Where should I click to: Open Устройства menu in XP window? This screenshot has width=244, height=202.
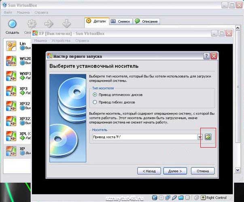point(61,41)
